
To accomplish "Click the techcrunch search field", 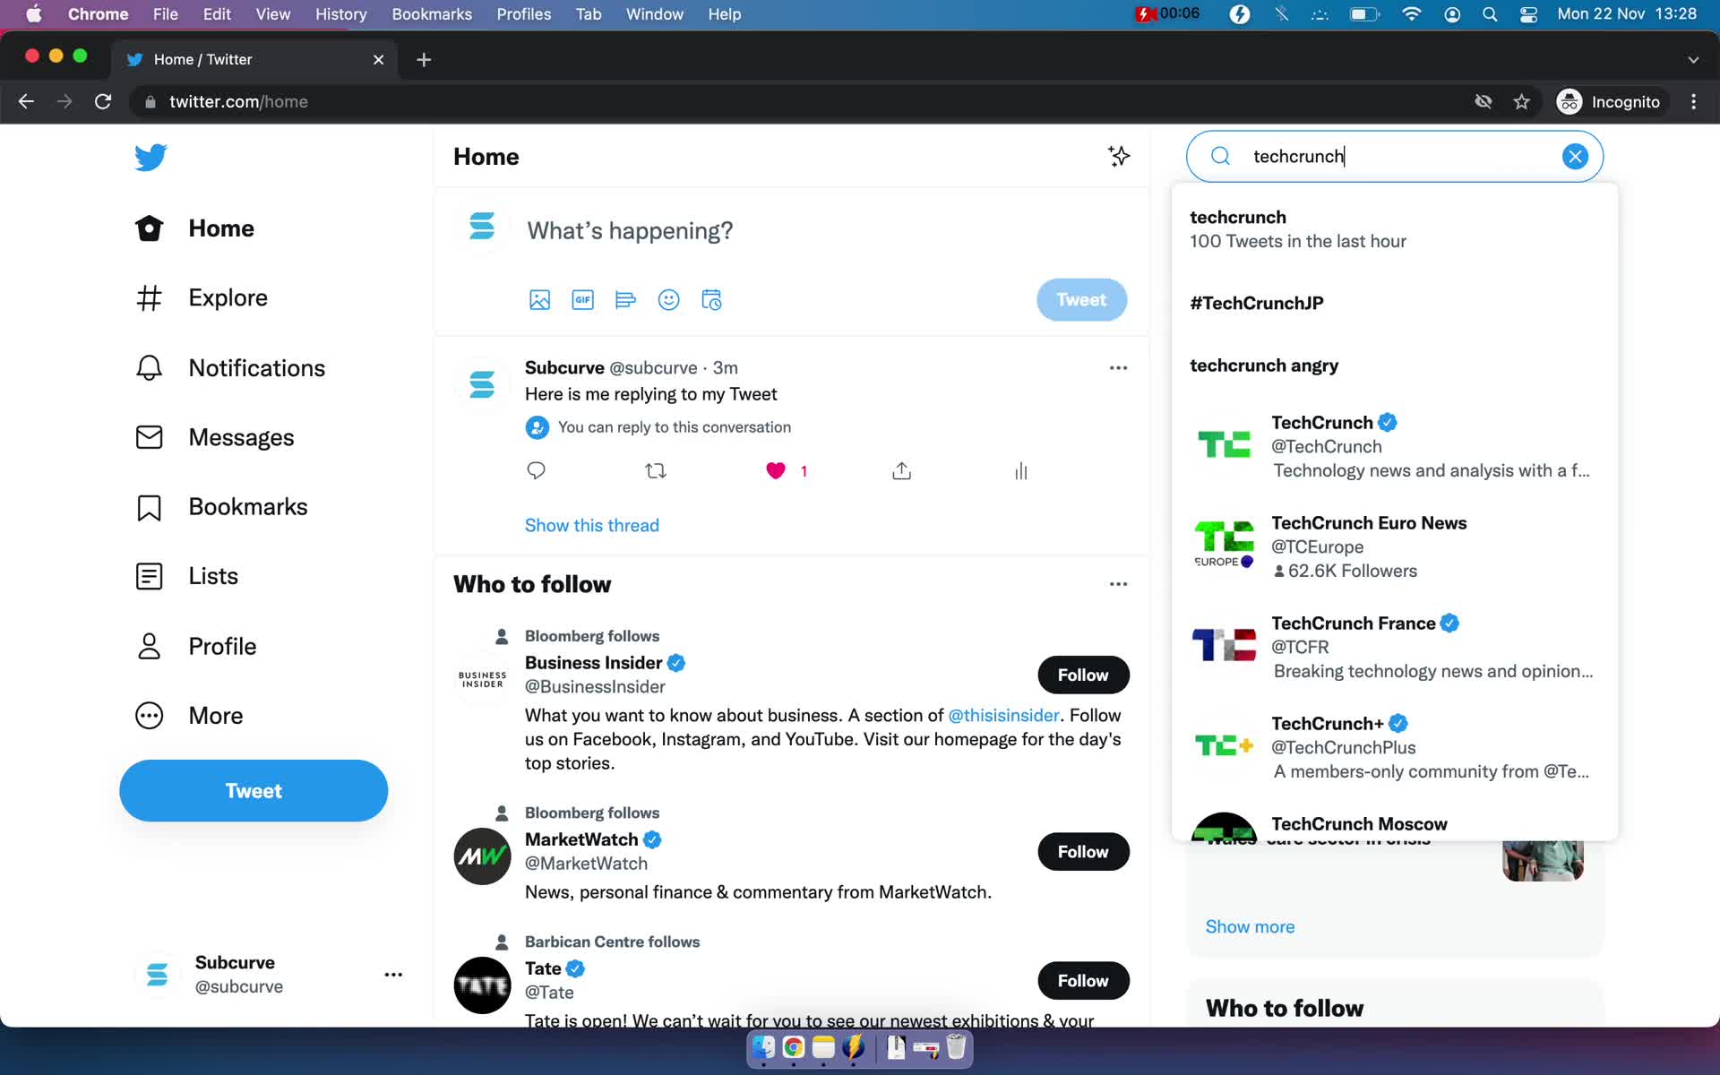I will [x=1394, y=156].
